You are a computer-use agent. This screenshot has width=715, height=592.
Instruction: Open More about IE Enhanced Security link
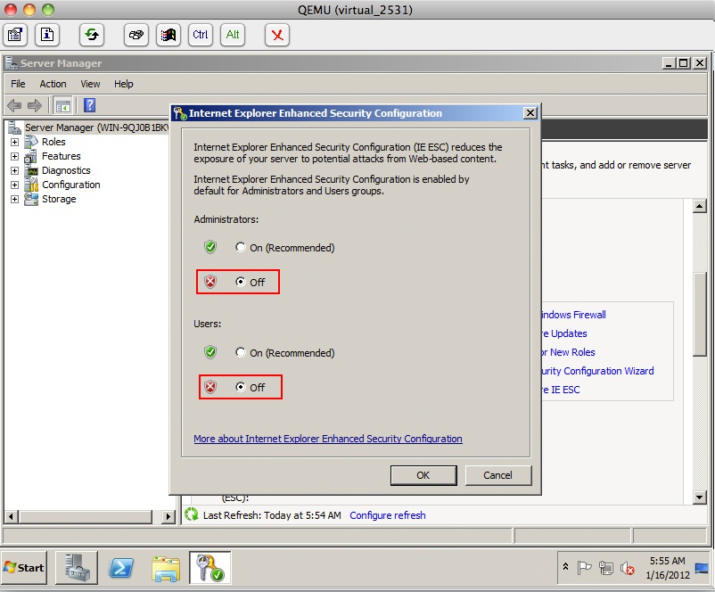click(x=328, y=439)
